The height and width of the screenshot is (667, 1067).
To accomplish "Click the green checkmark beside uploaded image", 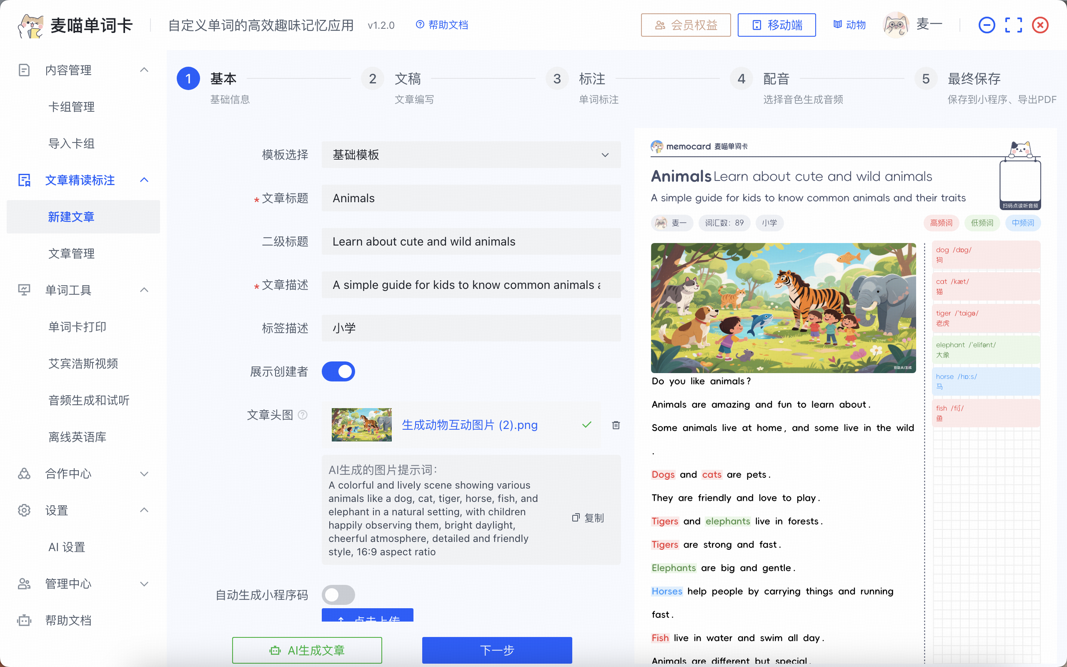I will click(586, 425).
